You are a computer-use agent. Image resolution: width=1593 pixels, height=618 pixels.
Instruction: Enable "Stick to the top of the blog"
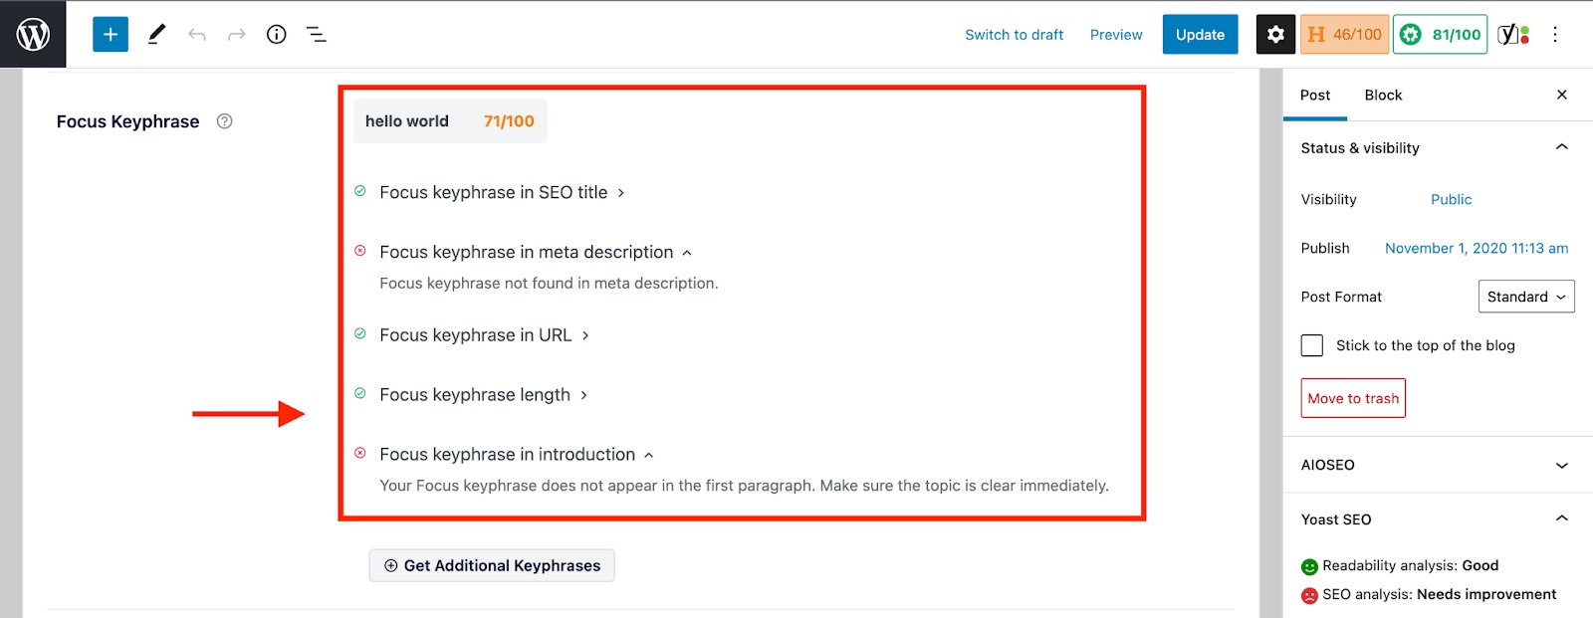click(x=1311, y=344)
